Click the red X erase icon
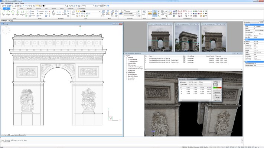Viewport: 264px width, 148px height. [49, 11]
